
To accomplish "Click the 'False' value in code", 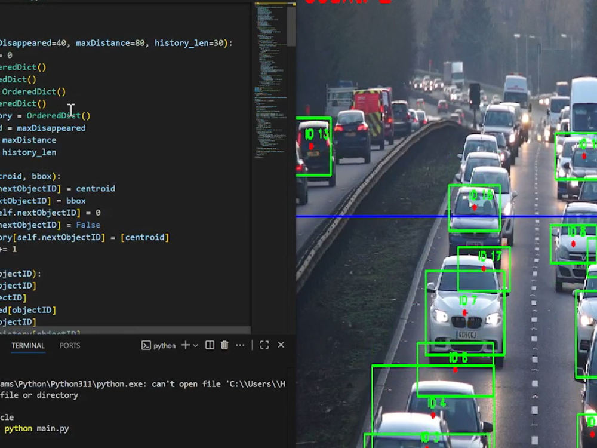I will click(88, 225).
